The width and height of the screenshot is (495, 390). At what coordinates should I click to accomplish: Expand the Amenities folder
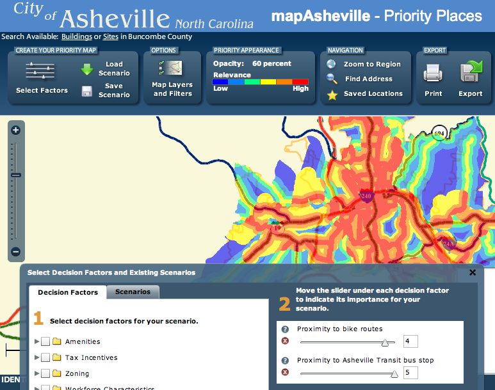(37, 342)
